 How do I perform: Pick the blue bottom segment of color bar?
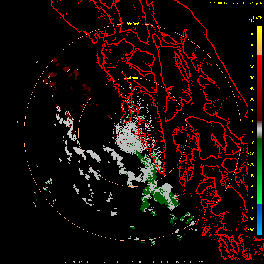tap(259, 219)
